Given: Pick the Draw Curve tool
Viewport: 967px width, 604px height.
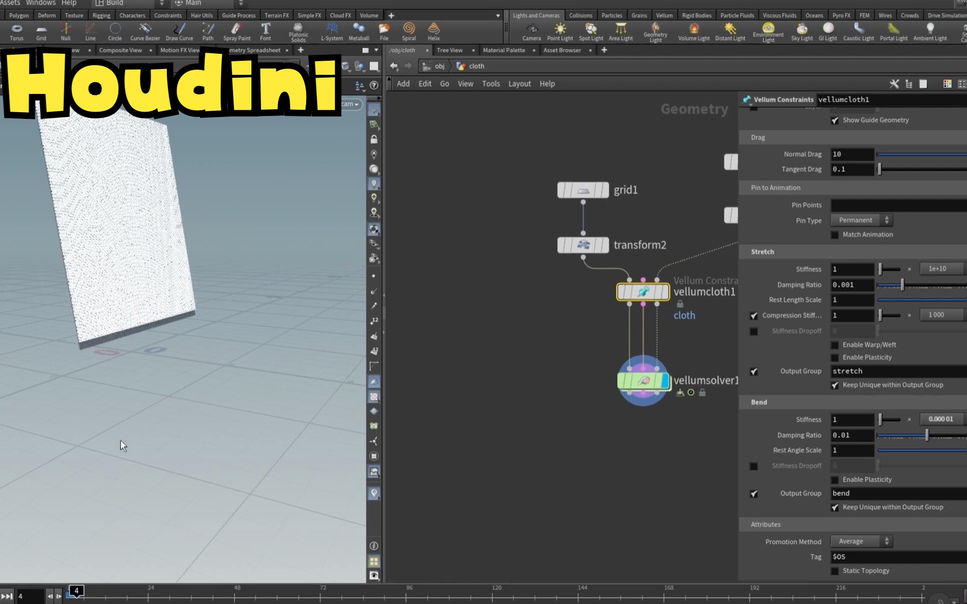Looking at the screenshot, I should click(179, 32).
